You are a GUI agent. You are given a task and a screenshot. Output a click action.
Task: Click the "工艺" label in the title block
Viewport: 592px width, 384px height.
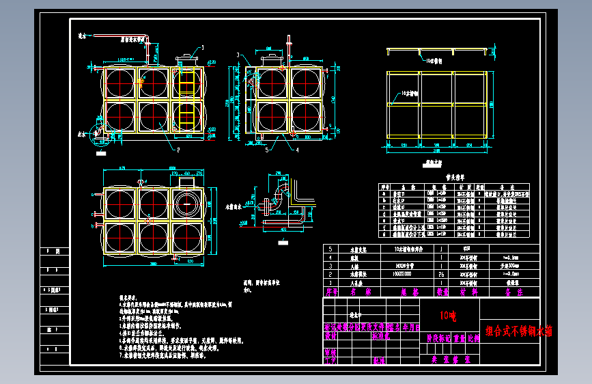click(x=330, y=361)
